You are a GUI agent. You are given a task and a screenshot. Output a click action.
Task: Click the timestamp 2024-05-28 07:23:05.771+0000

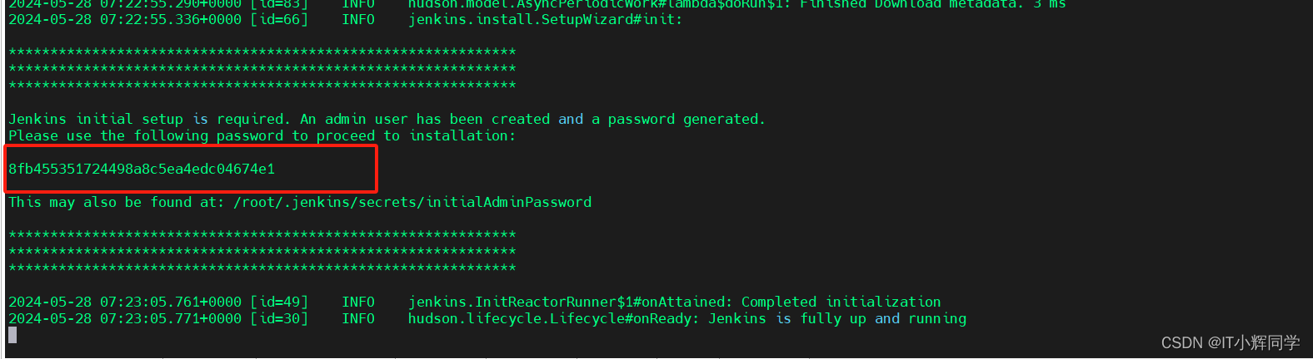pyautogui.click(x=125, y=318)
